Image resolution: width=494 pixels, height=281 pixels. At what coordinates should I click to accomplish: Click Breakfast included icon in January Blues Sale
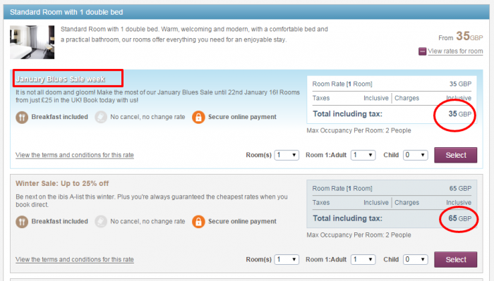22,118
